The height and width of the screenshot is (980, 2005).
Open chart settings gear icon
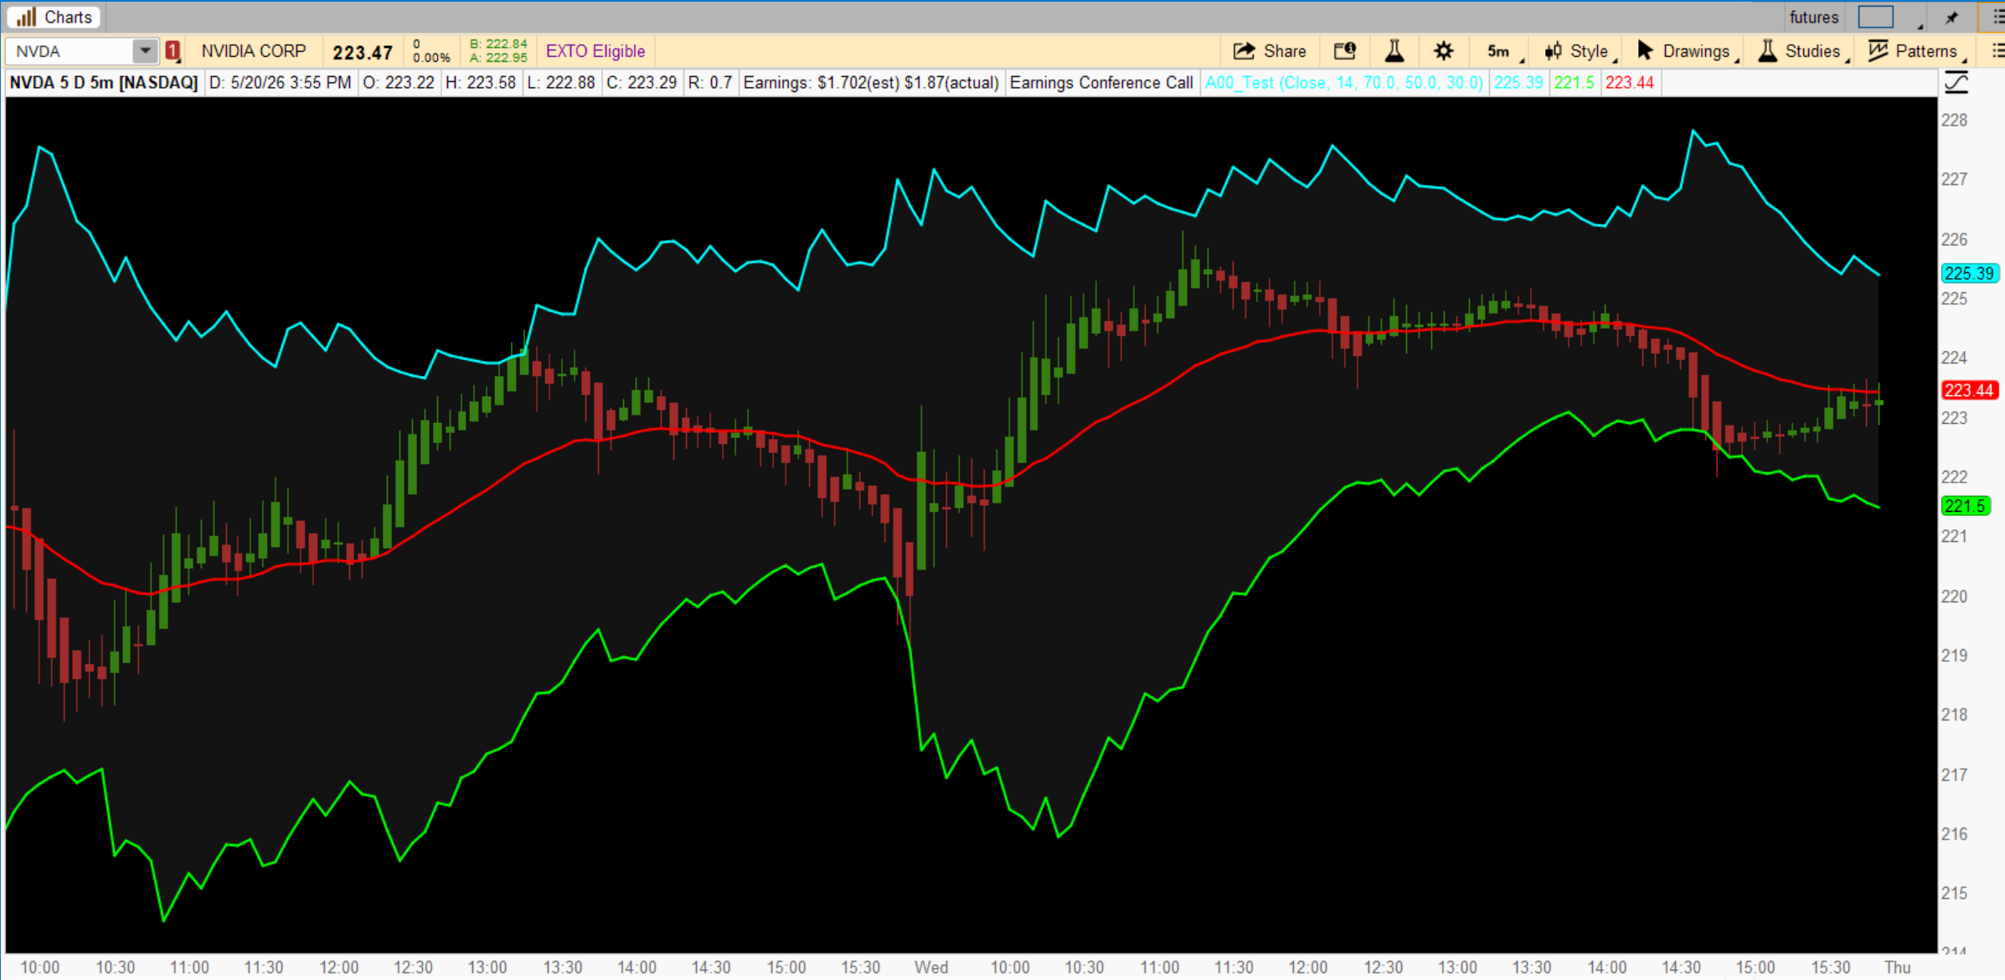pos(1443,51)
